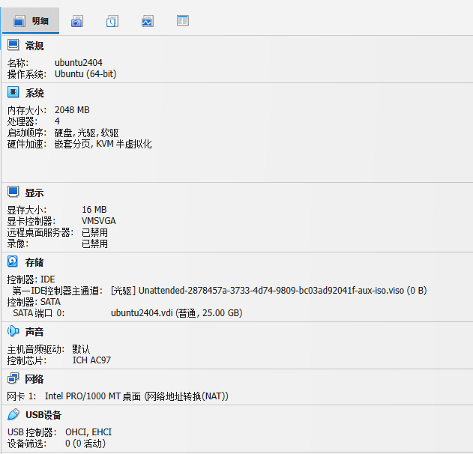
Task: Click the Unattended aux-iso.viso optical drive entry
Action: pos(269,291)
